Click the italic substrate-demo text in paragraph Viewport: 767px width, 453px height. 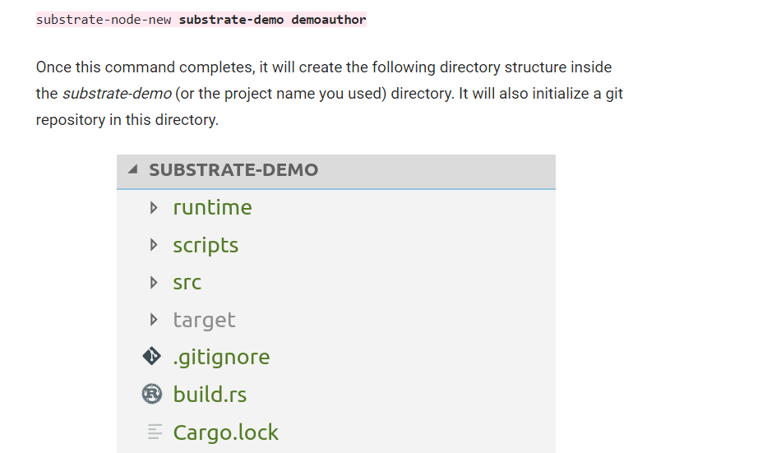click(x=117, y=94)
